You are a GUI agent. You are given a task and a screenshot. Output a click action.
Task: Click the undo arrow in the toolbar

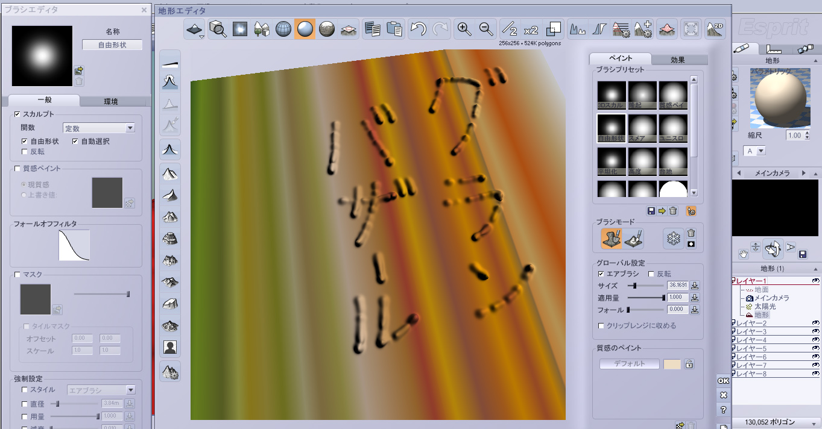pyautogui.click(x=419, y=29)
